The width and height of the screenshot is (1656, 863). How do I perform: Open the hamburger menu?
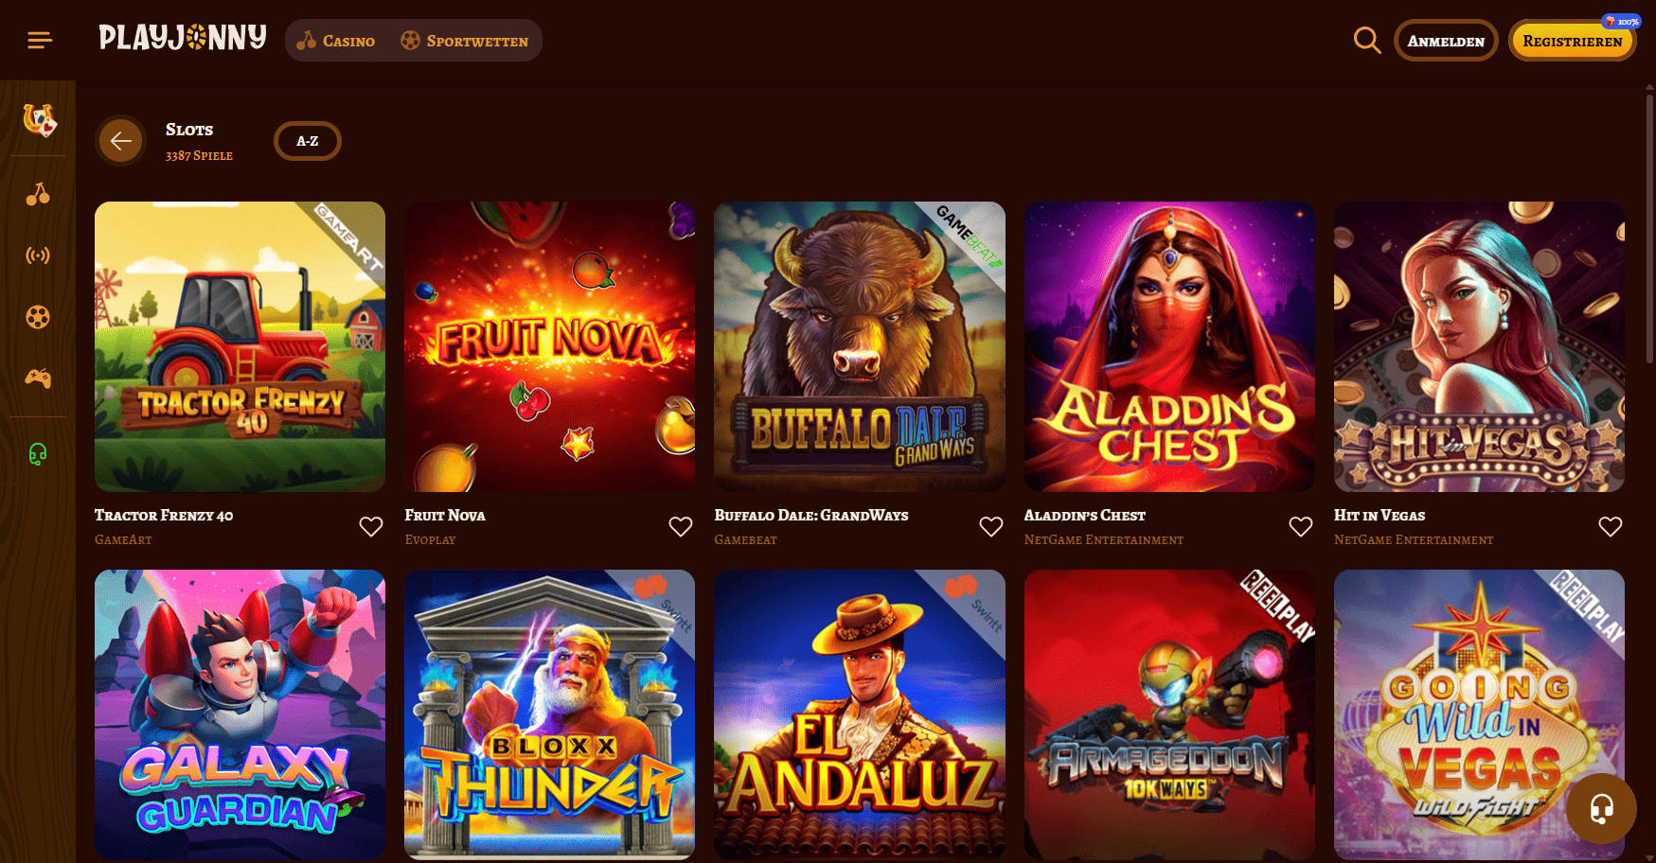[40, 40]
